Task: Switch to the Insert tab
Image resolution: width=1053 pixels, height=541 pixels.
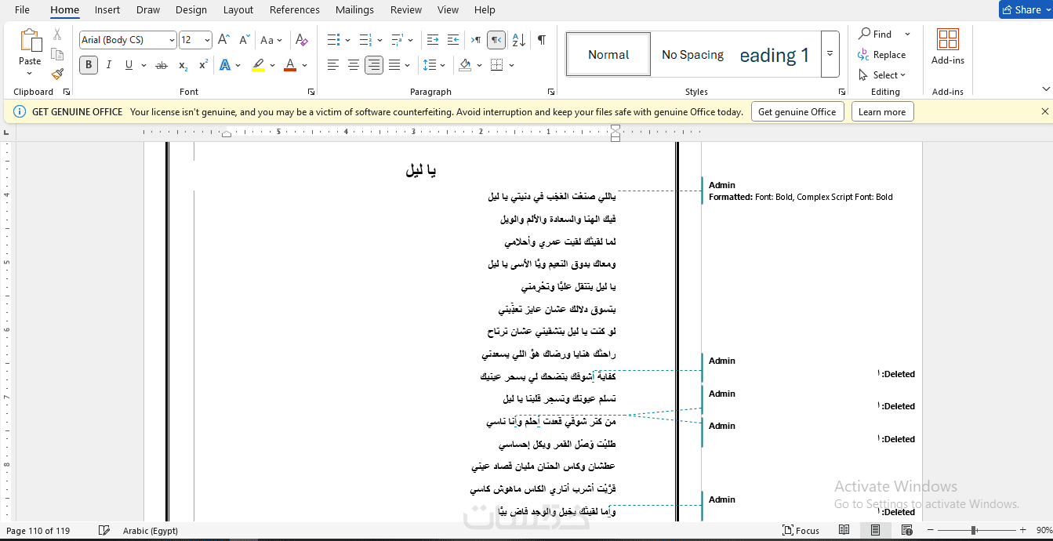Action: [x=107, y=10]
